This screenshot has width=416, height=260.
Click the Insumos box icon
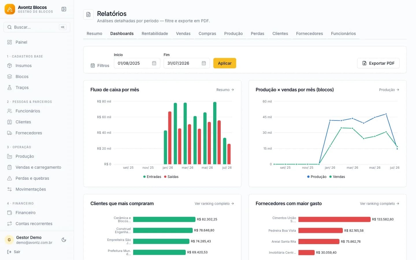[x=10, y=66]
